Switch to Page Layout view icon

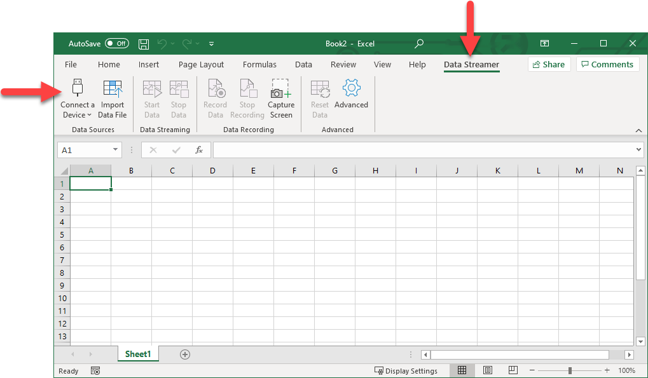[488, 370]
